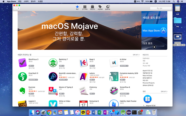Open the Macs In Class link
Screen dimensions: 186x116
coord(147,75)
